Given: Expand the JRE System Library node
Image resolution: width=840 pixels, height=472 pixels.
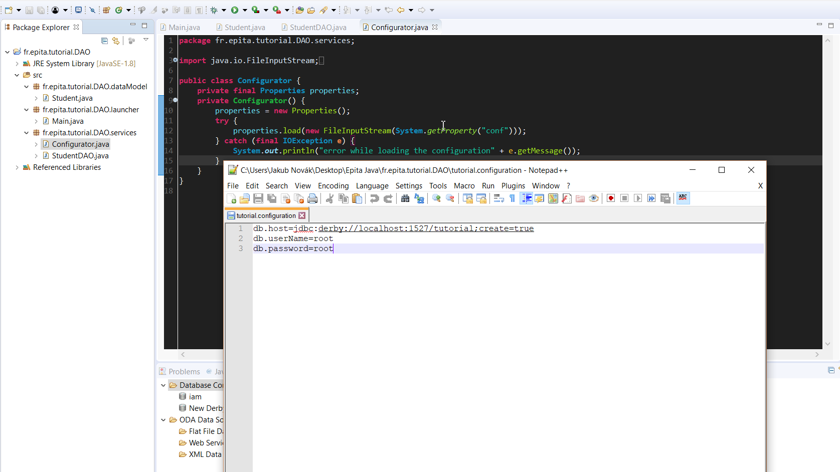Looking at the screenshot, I should [17, 64].
